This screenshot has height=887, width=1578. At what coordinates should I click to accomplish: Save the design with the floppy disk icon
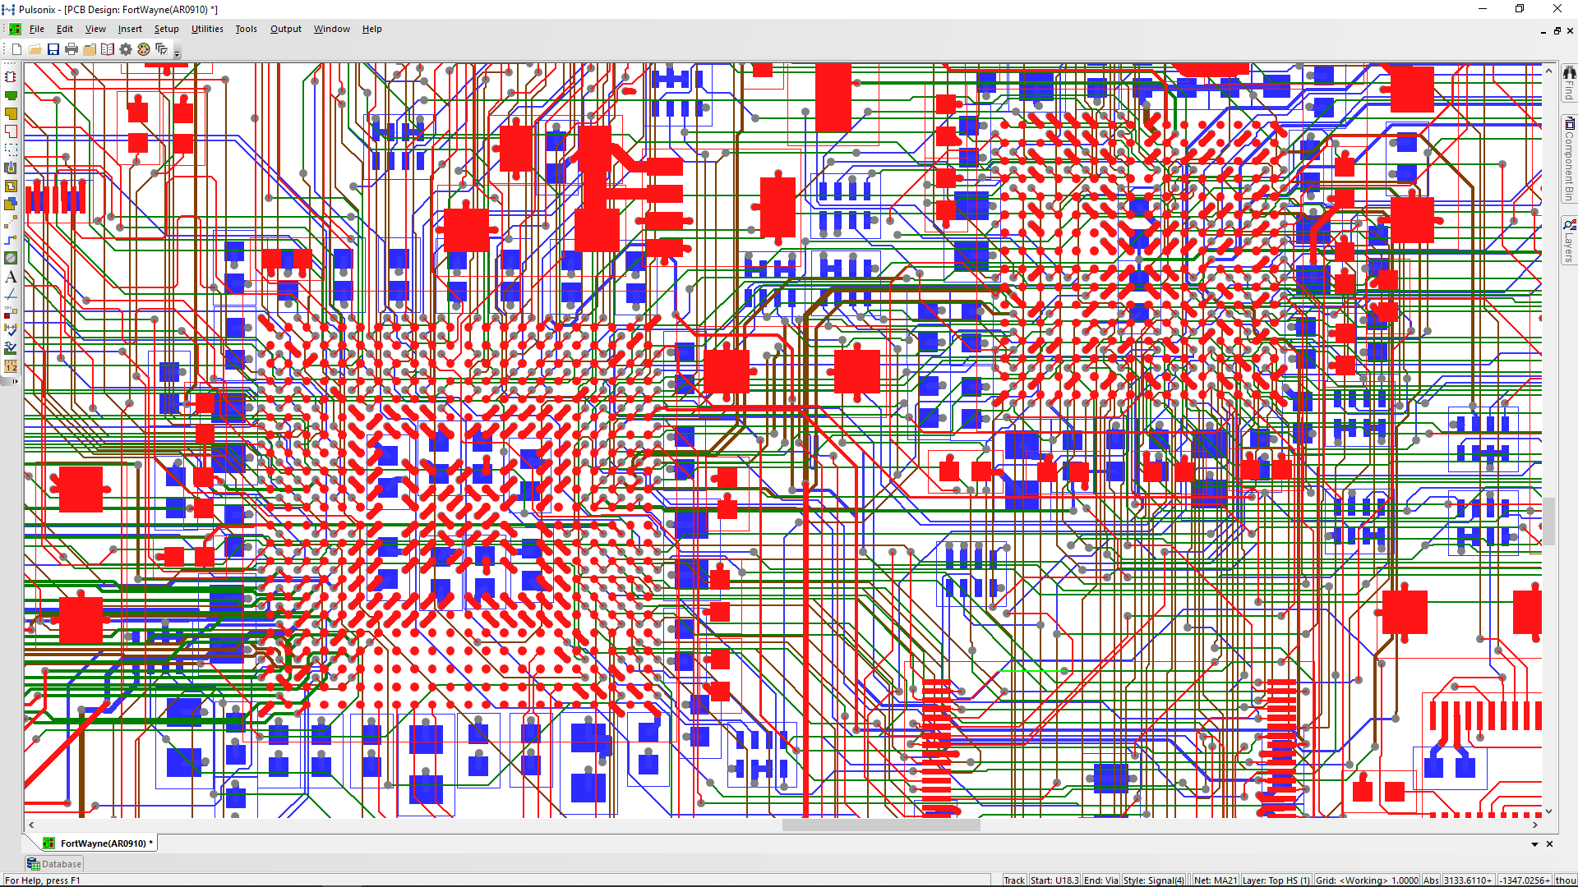tap(53, 49)
